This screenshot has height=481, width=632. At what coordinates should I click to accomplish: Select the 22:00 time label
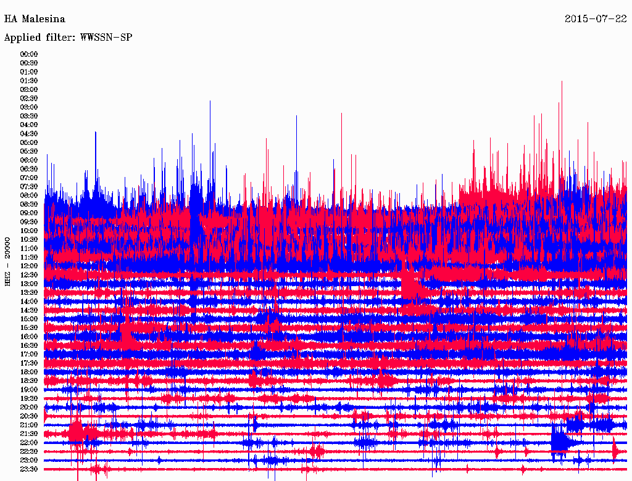coord(29,443)
